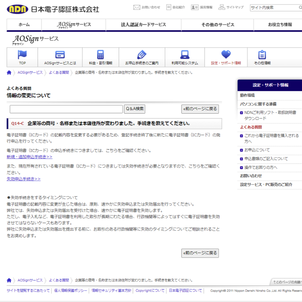Open その他のサービス menu tab
The image size is (302, 302).
click(x=218, y=25)
